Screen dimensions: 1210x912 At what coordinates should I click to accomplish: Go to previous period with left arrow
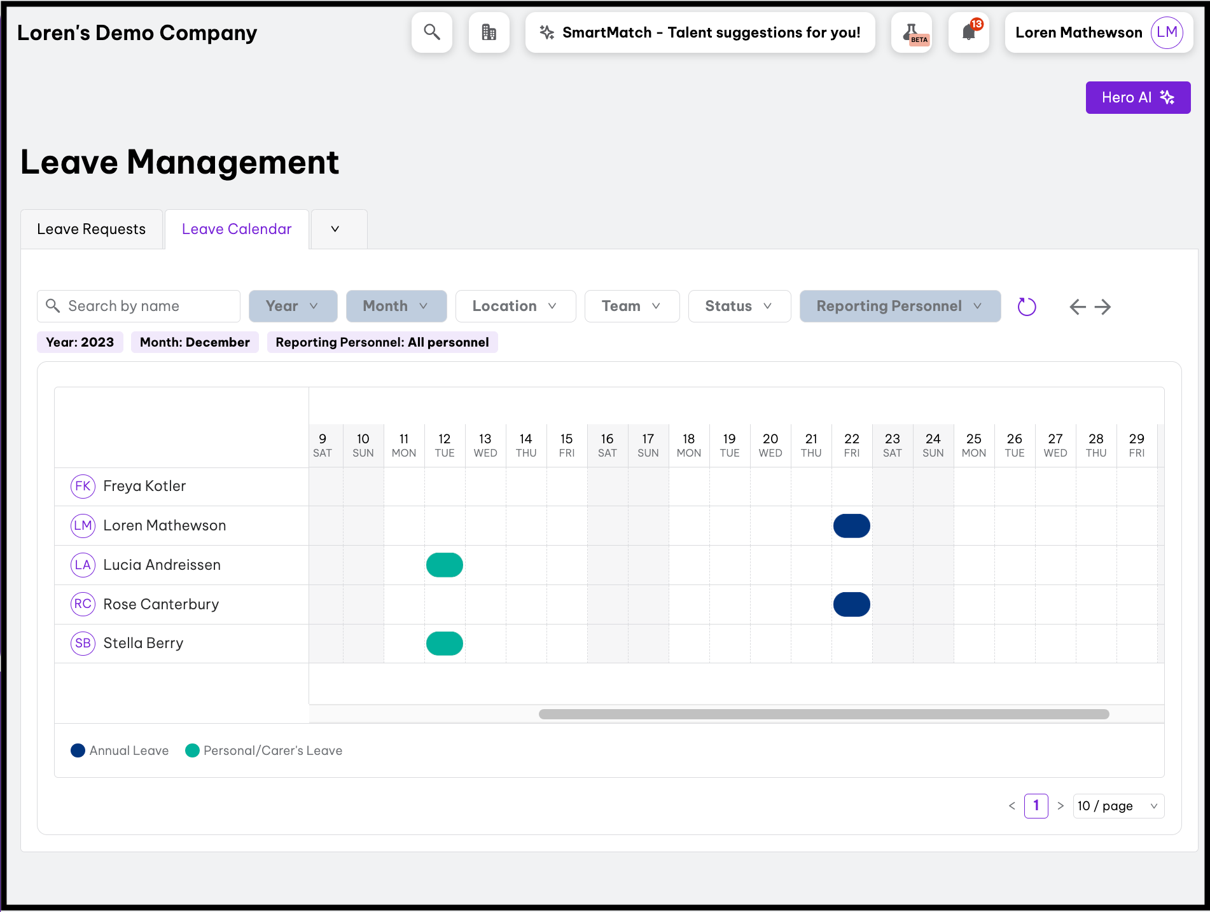coord(1077,307)
